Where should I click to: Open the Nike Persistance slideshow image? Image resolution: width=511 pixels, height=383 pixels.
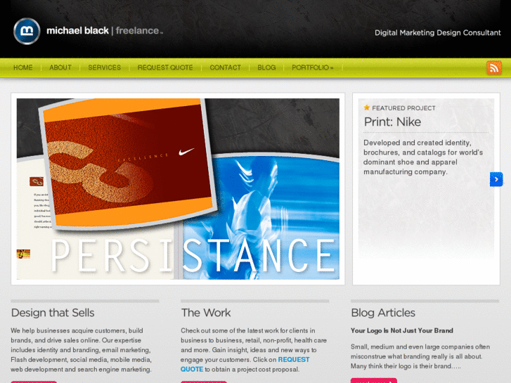point(178,189)
